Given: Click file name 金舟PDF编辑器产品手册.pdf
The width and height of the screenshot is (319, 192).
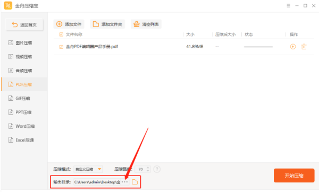Looking at the screenshot, I should coord(92,47).
